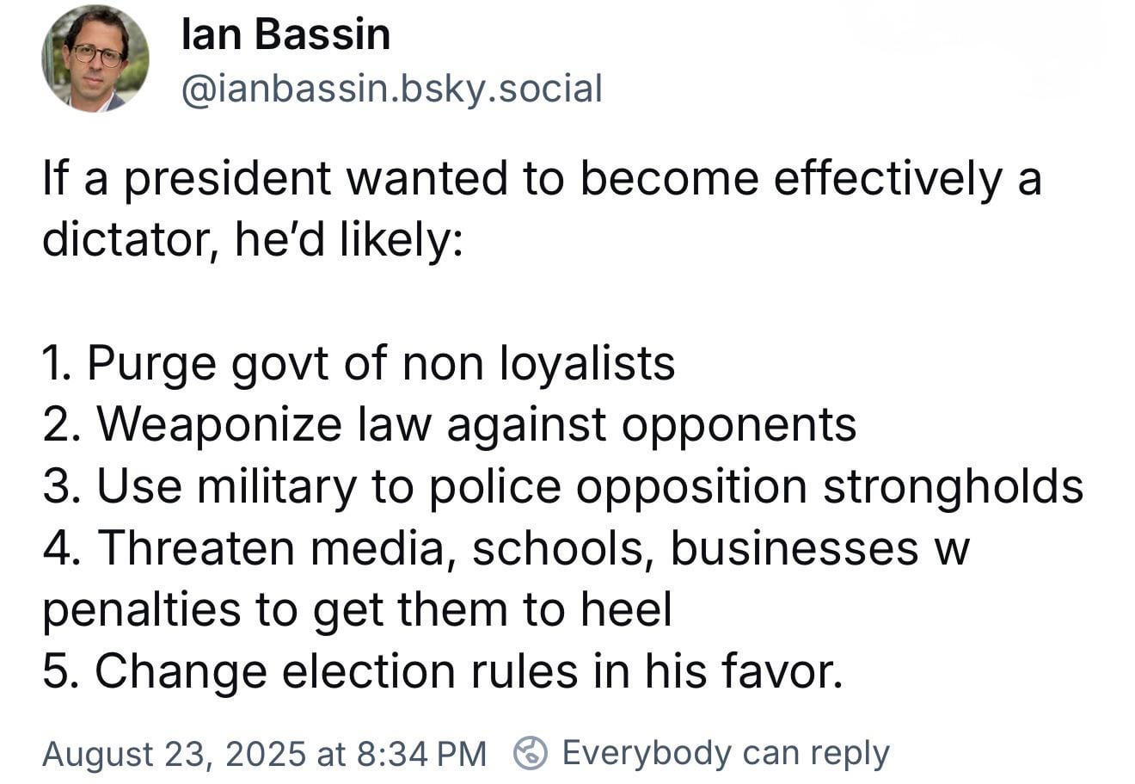Click the word 'businesses' in item four
Image resolution: width=1135 pixels, height=784 pixels.
coord(794,548)
